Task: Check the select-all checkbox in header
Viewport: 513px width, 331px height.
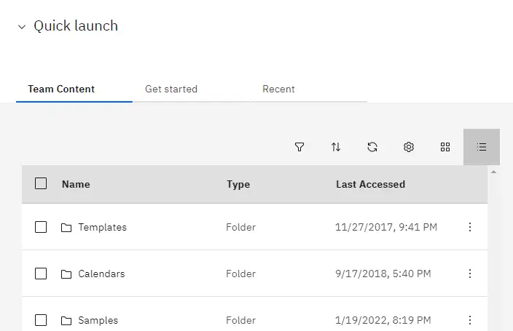Action: (x=41, y=183)
